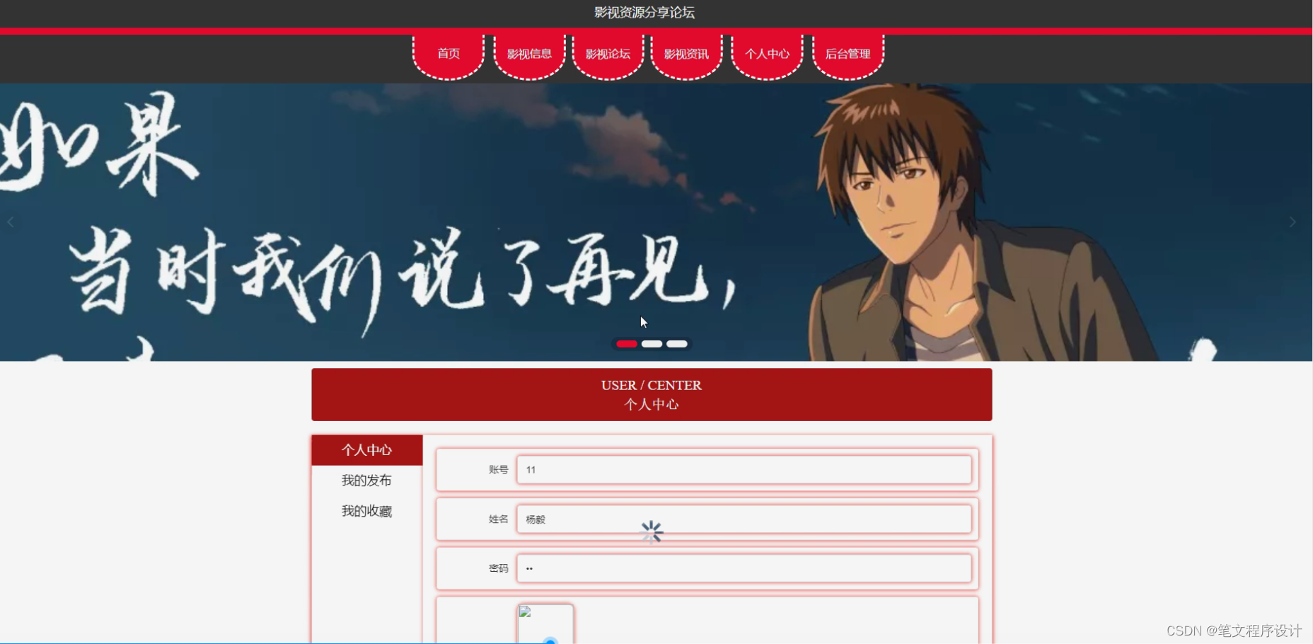
Task: Click the 账号 input field
Action: 744,470
